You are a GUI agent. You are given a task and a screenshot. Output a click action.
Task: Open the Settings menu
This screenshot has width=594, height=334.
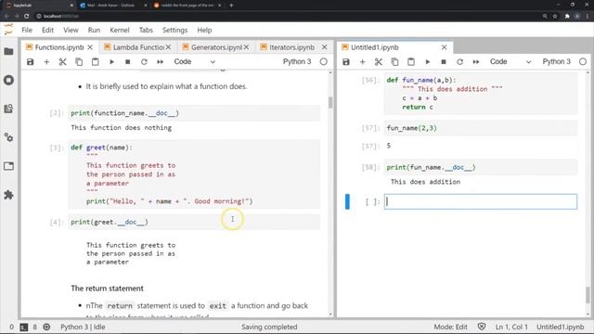click(x=175, y=30)
